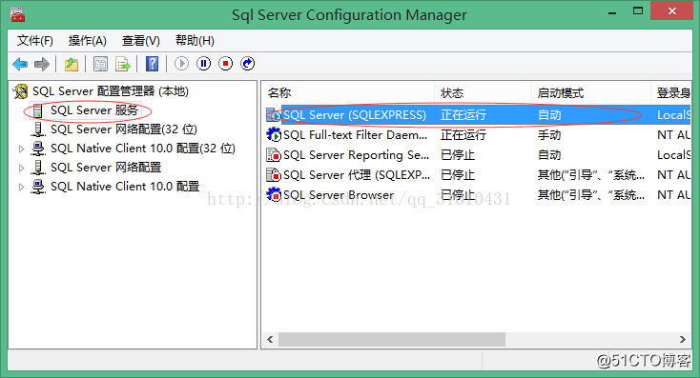Pause the selected service
Screen dimensions: 700x378
tap(203, 64)
